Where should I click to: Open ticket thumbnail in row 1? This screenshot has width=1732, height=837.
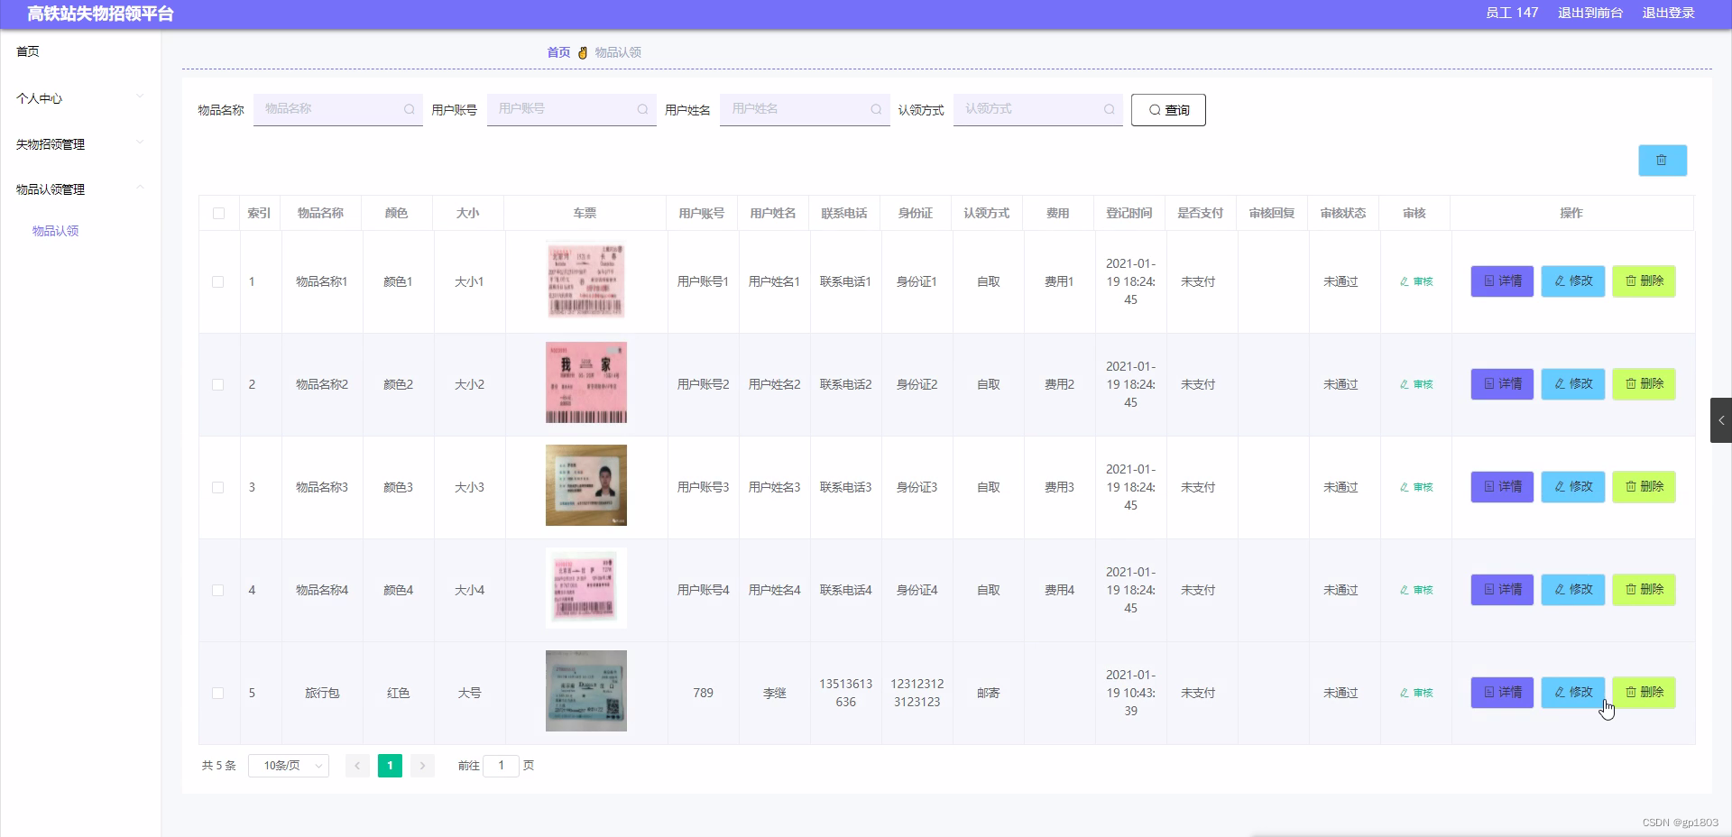(x=586, y=281)
